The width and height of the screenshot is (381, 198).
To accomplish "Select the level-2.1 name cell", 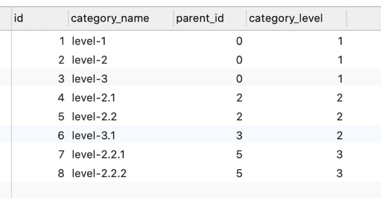I will (121, 97).
